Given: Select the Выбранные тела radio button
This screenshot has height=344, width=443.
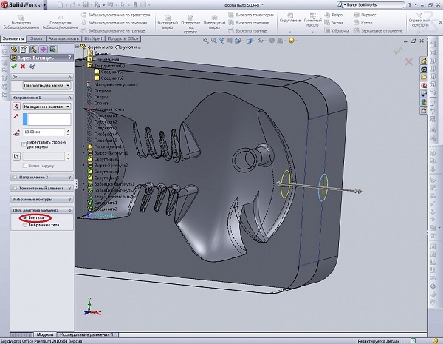Looking at the screenshot, I should (x=24, y=225).
